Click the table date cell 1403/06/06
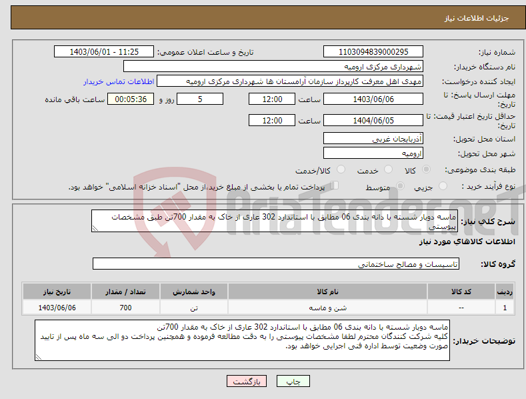This screenshot has height=399, width=526. (57, 308)
